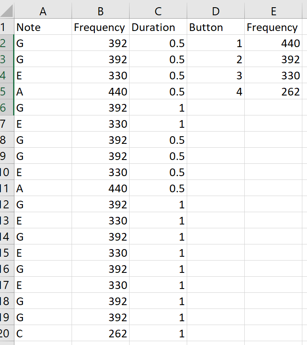
Task: Select row 4 header
Action: click(x=7, y=75)
